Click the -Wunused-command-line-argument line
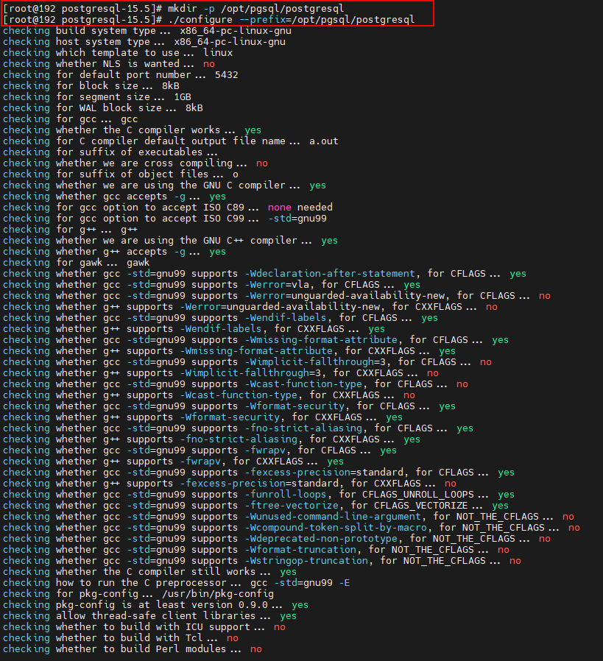Screen dimensions: 603x661 [289, 517]
